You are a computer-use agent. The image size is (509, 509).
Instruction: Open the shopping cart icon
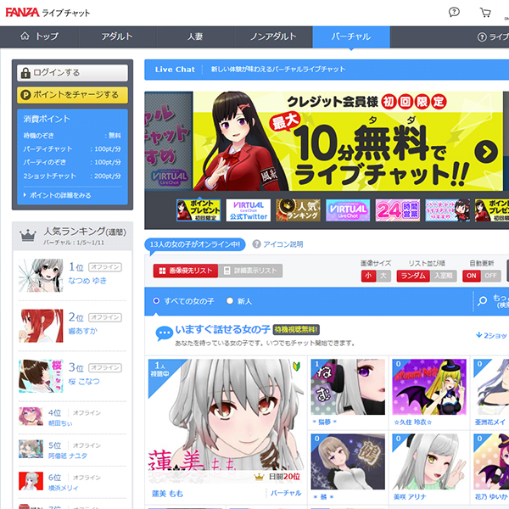[x=485, y=13]
